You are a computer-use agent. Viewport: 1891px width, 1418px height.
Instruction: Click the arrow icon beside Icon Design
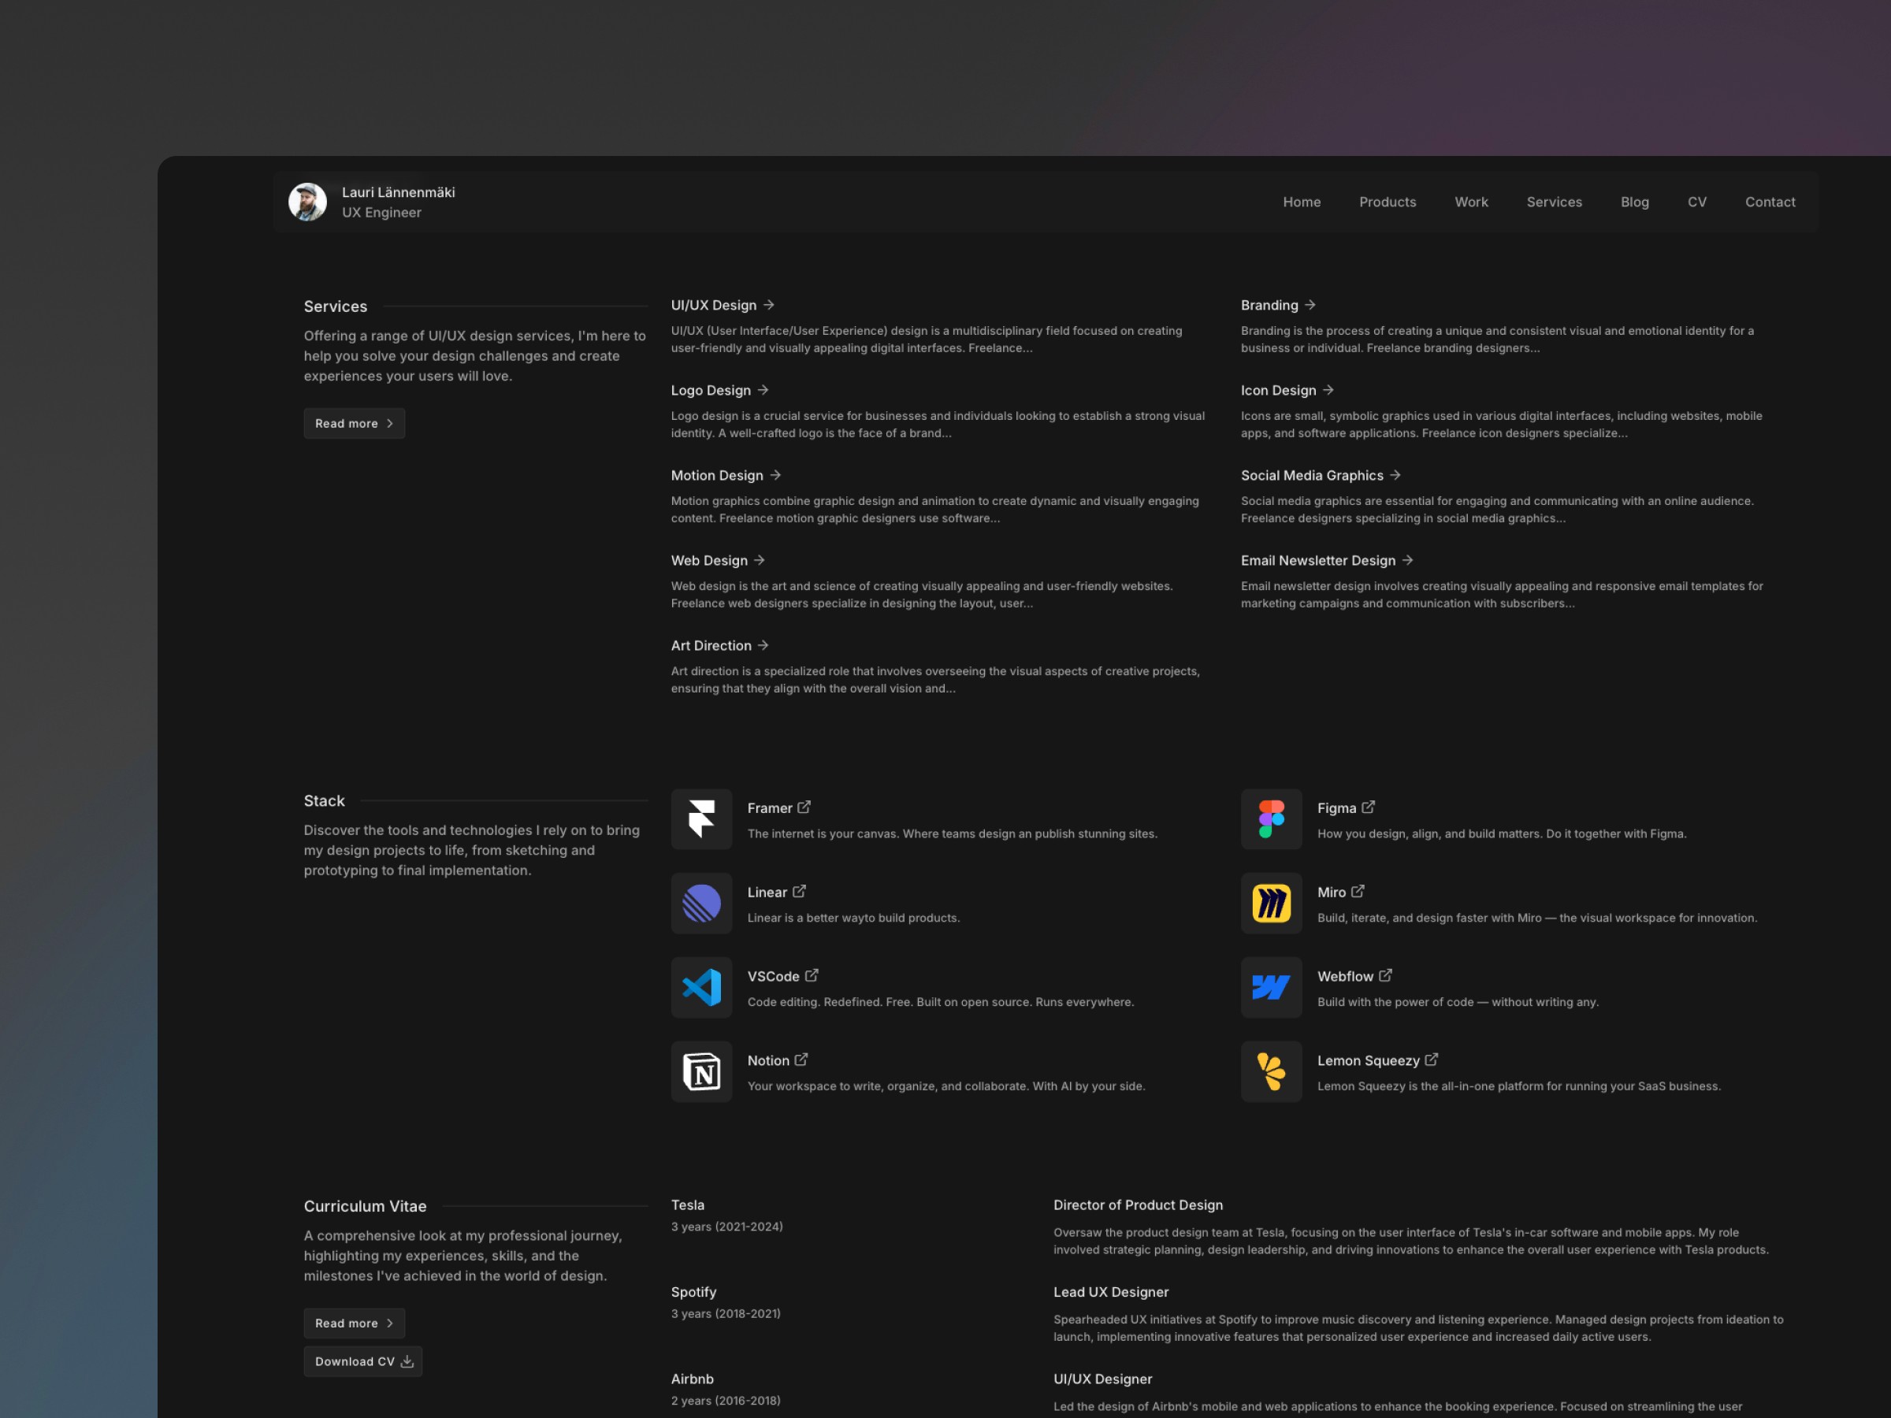point(1328,390)
